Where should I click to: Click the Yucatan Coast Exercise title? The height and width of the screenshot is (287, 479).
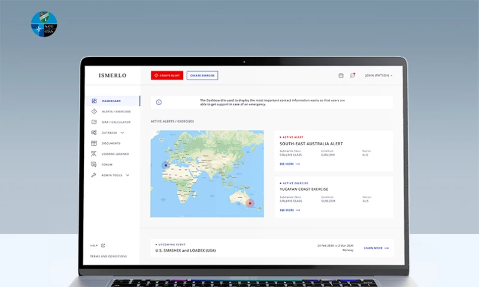(304, 189)
